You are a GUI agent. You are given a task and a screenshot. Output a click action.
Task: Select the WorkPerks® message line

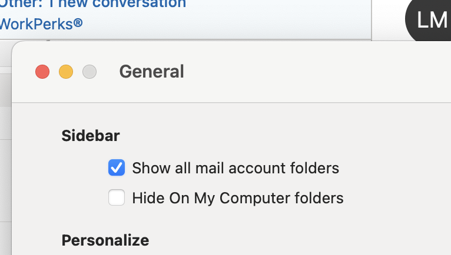41,24
